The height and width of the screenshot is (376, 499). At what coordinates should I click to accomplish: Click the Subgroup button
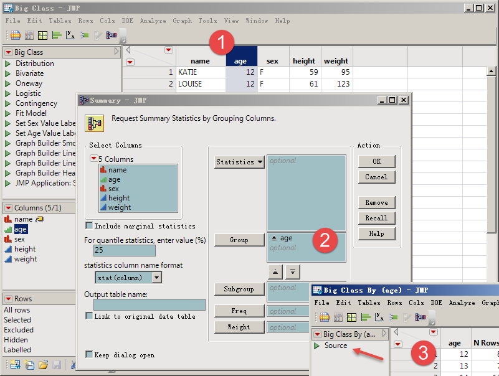(x=239, y=289)
